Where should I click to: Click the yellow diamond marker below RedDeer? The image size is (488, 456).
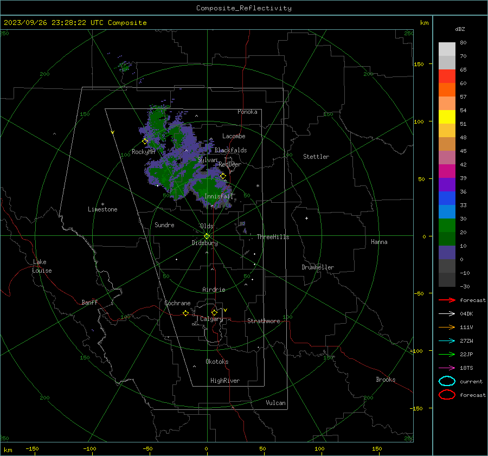[x=223, y=176]
